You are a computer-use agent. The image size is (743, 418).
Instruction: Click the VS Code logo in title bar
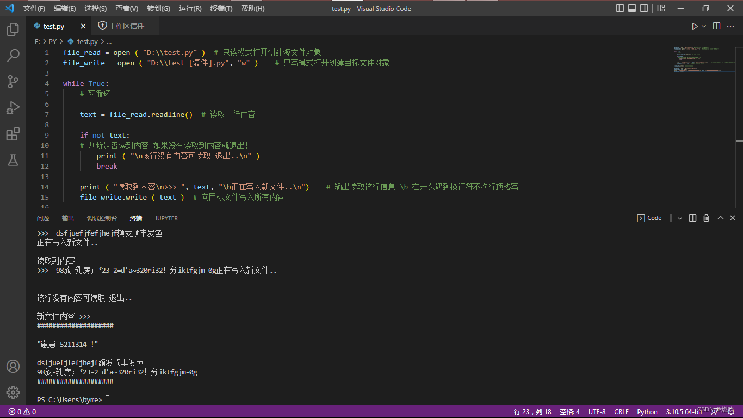tap(10, 8)
